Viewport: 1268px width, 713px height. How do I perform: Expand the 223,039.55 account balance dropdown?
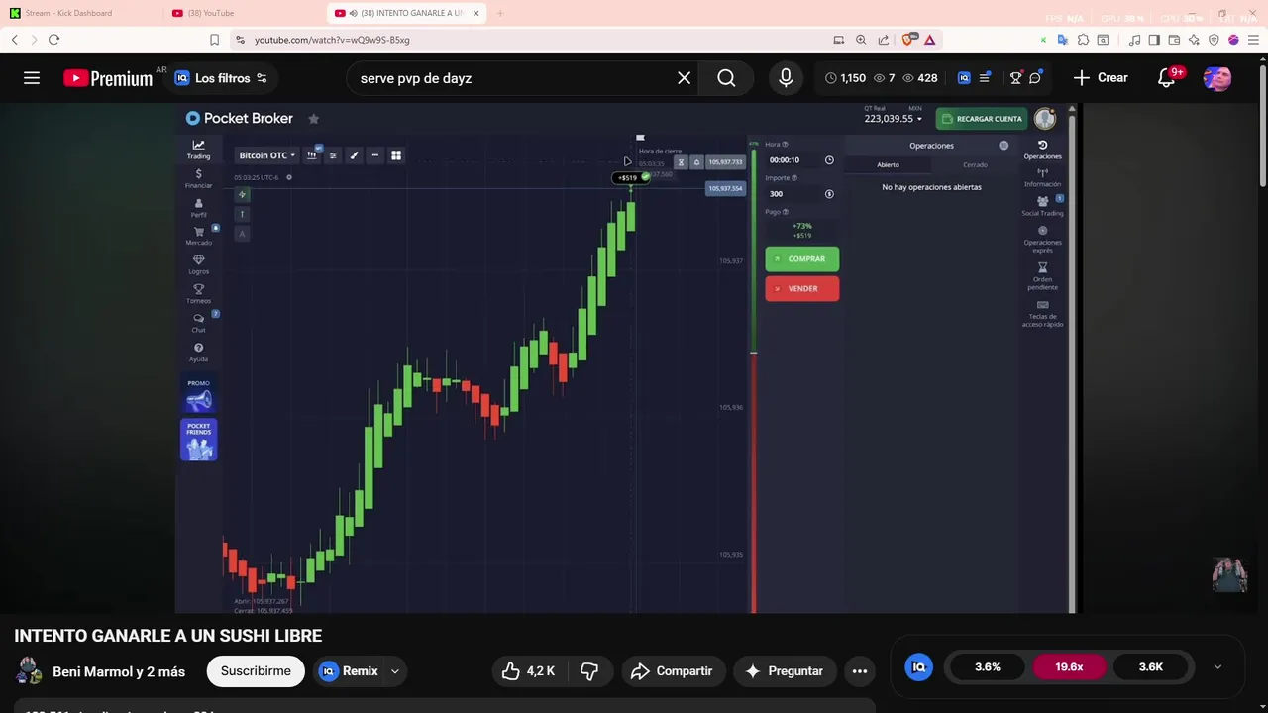coord(894,119)
